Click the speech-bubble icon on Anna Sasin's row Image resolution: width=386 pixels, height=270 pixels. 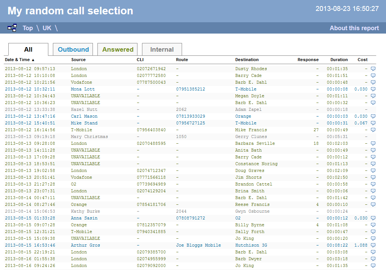coord(372,218)
